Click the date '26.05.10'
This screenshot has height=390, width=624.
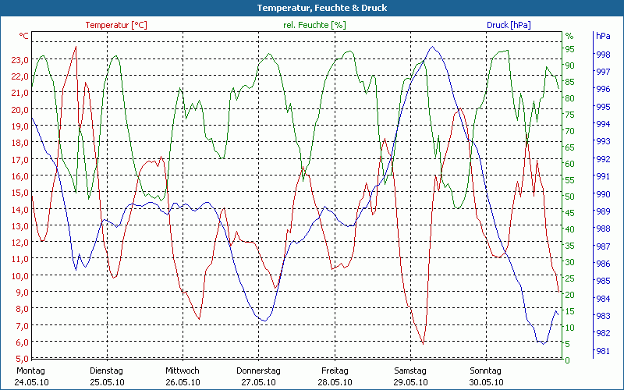tap(183, 382)
